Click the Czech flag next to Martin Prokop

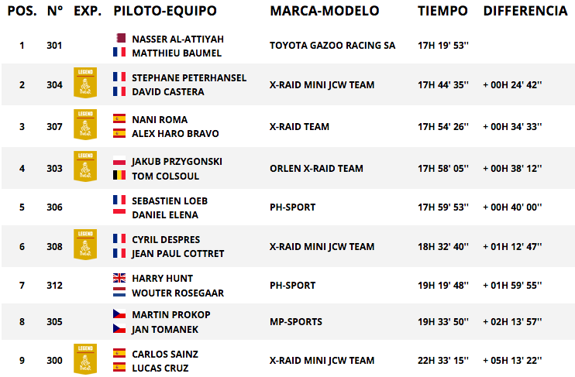[119, 314]
